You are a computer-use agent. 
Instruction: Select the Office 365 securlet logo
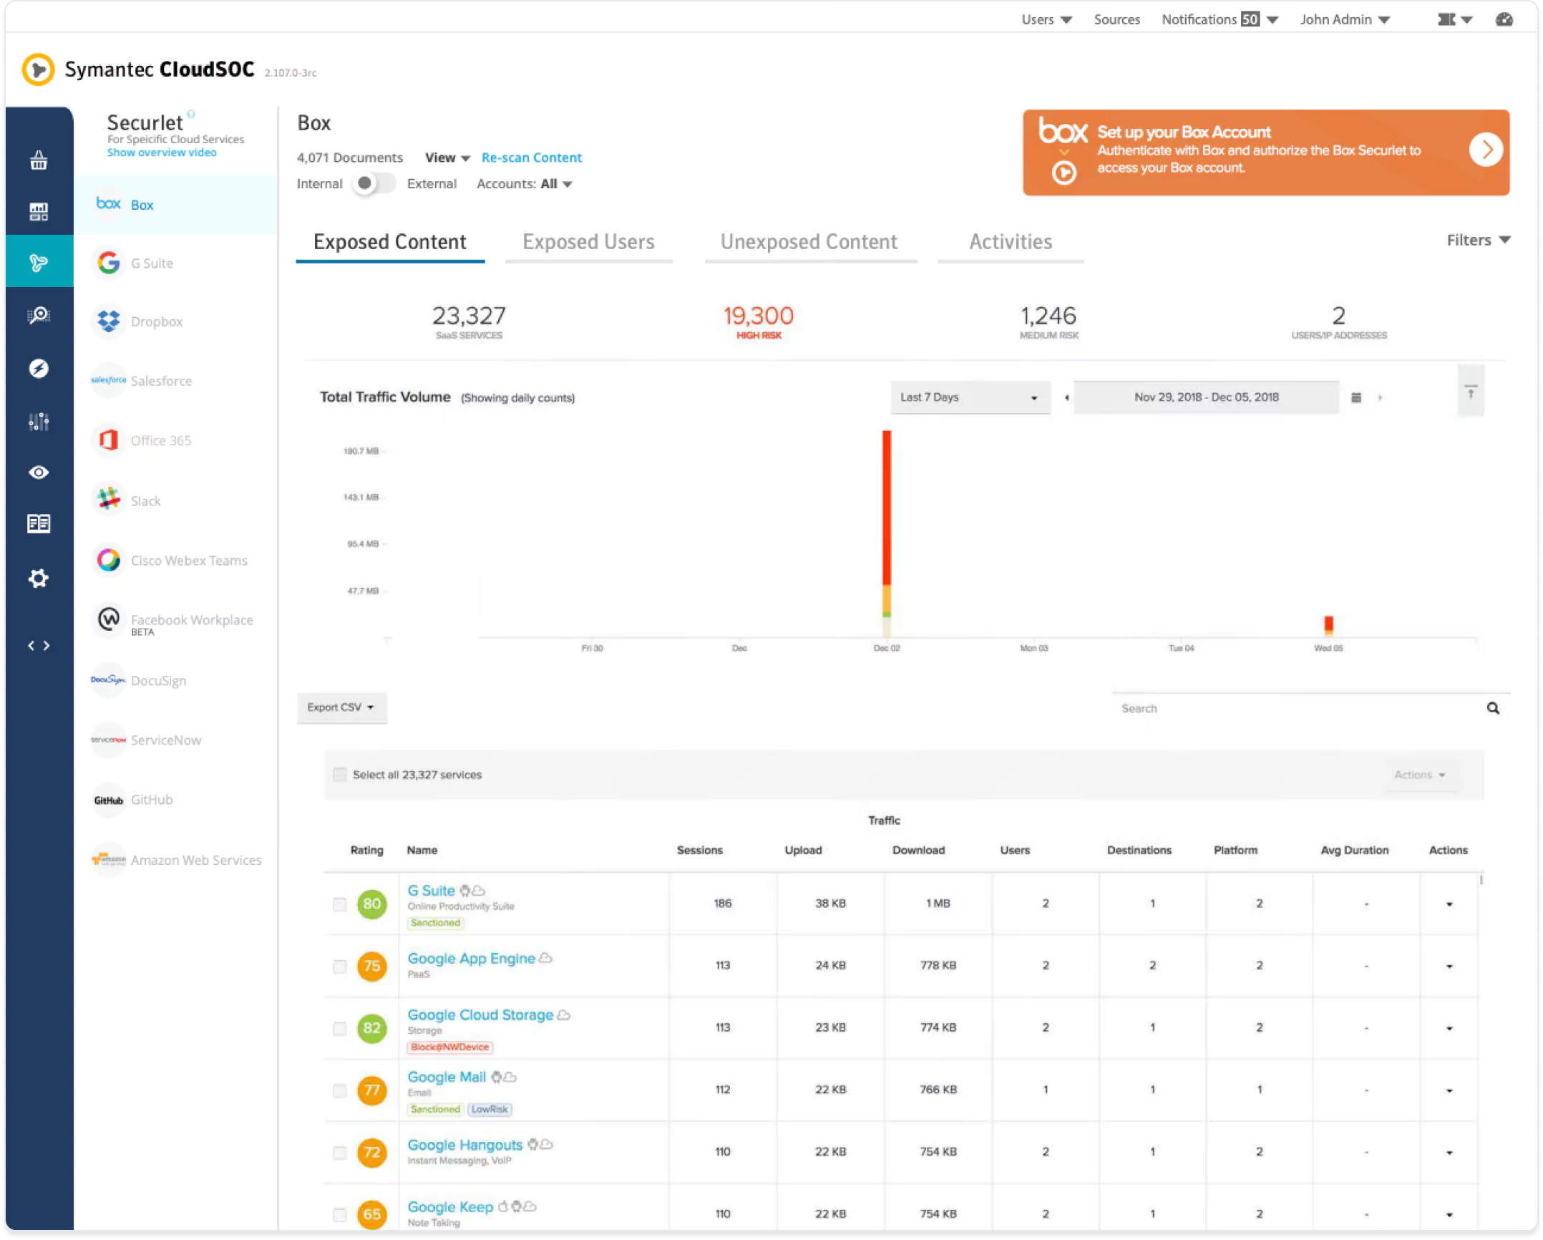109,440
